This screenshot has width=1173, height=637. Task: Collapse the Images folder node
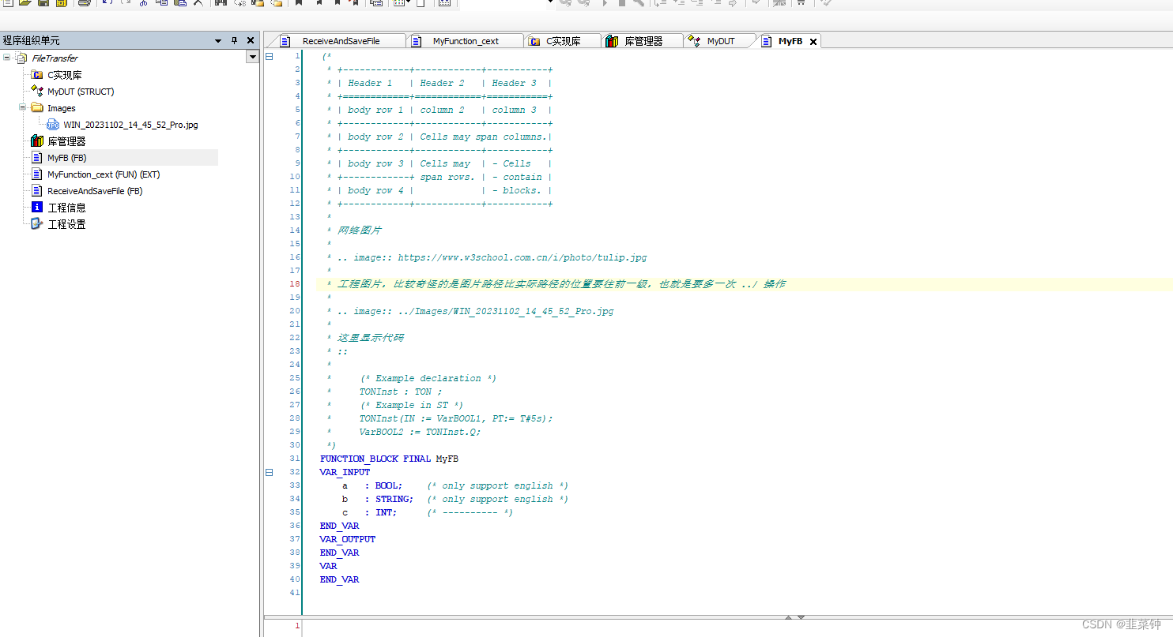23,108
